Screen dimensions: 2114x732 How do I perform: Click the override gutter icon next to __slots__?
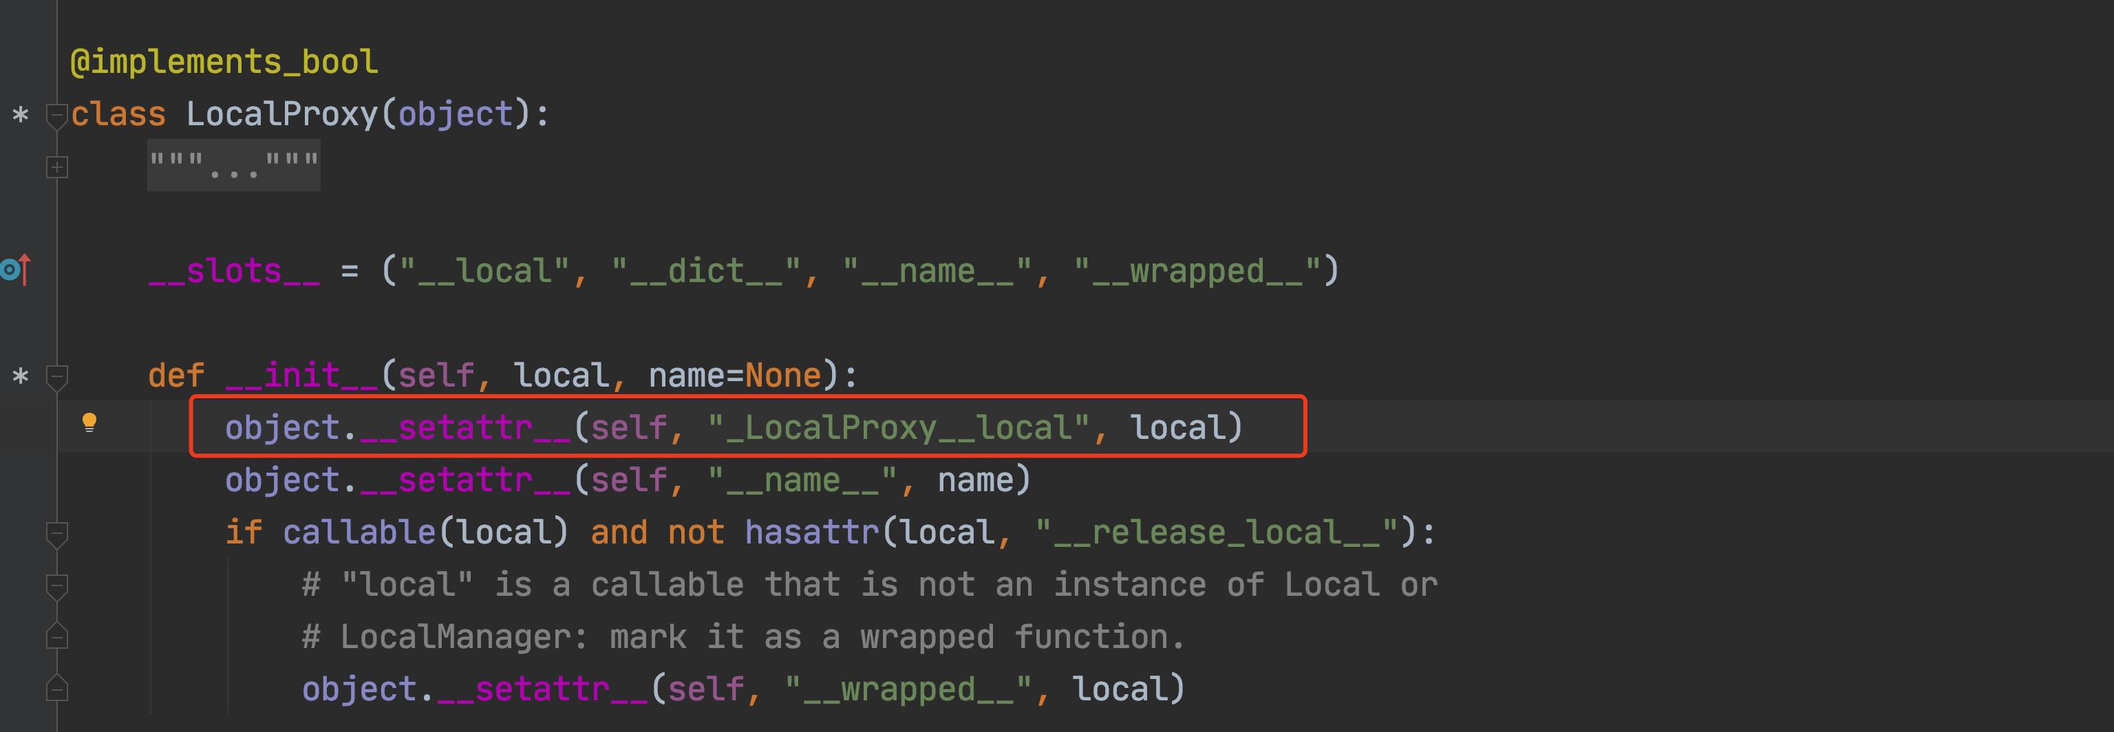(16, 269)
